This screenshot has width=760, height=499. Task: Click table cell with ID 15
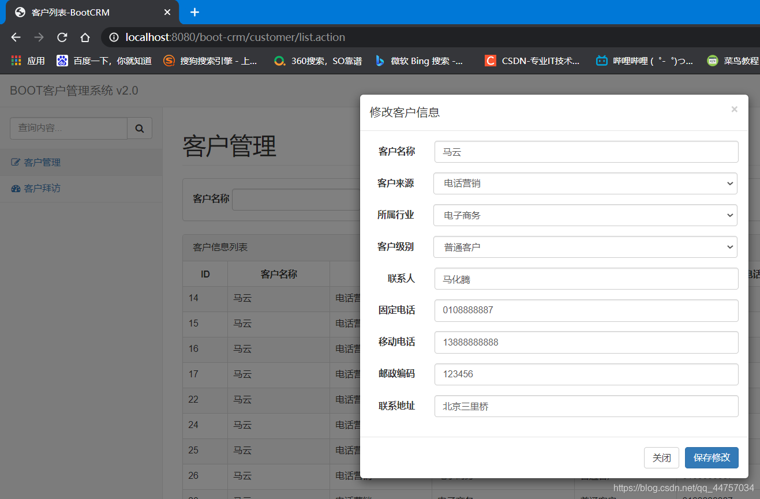coord(205,324)
